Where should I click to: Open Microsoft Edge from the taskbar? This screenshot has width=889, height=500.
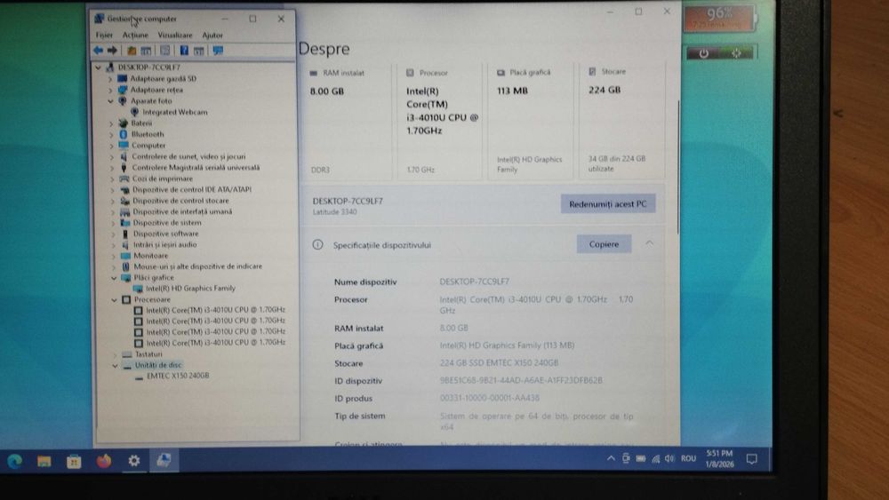tap(15, 461)
